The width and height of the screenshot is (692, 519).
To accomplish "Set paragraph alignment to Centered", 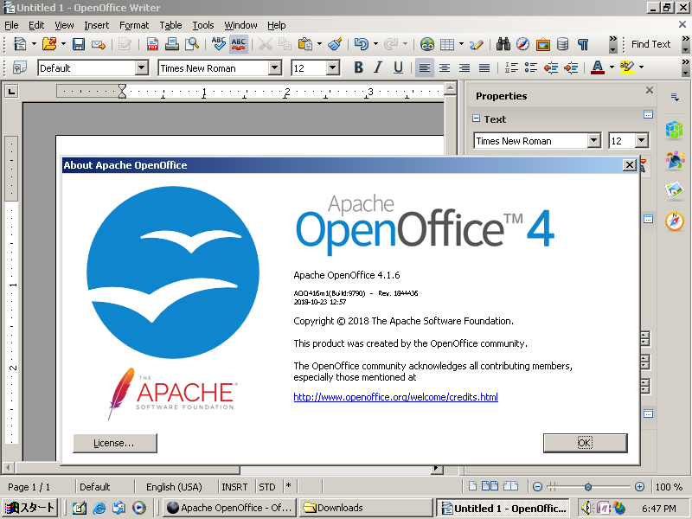I will (x=445, y=67).
